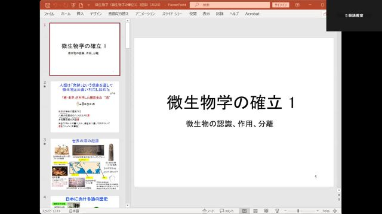This screenshot has width=382, height=214.
Task: Click zoom out minus button
Action: click(285, 211)
